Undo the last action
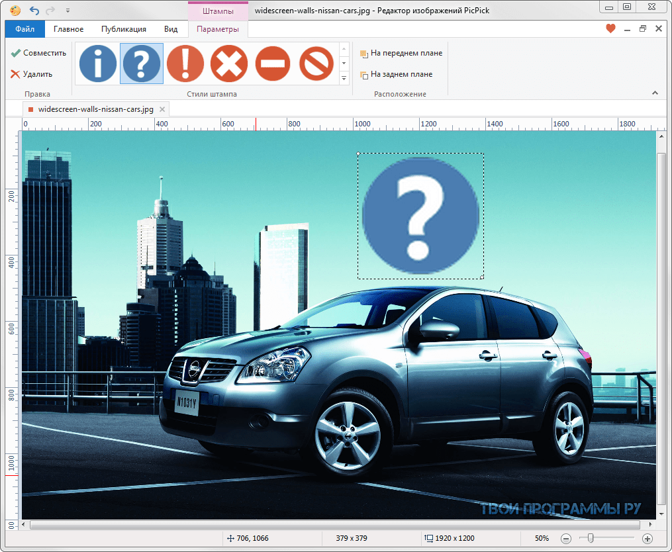The image size is (672, 552). click(x=34, y=11)
